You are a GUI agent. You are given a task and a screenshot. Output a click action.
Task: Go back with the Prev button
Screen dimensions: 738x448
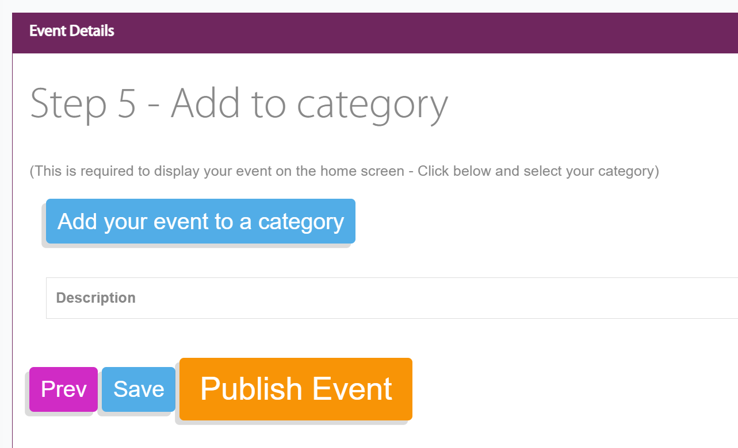pos(63,389)
